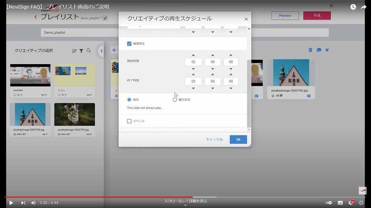
Task: Open the schedule icon on pixabayImage-5260740.jpg
Action: (x=309, y=96)
